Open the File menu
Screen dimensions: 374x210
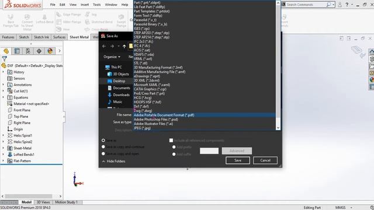[53, 5]
